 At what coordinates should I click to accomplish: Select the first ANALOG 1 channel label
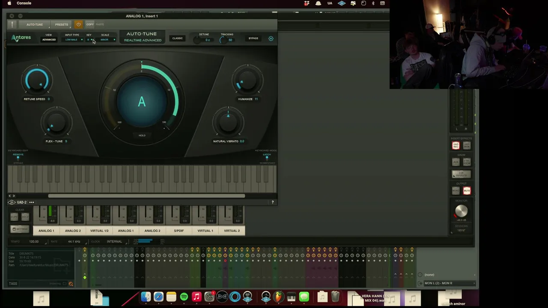46,231
